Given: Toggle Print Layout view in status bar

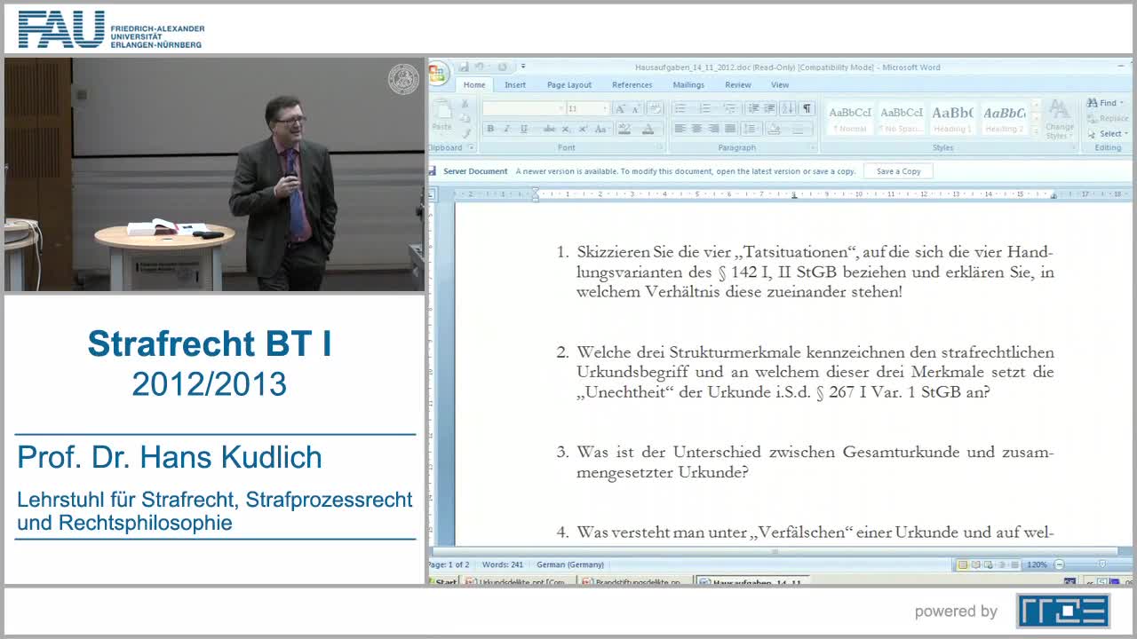Looking at the screenshot, I should [x=962, y=564].
